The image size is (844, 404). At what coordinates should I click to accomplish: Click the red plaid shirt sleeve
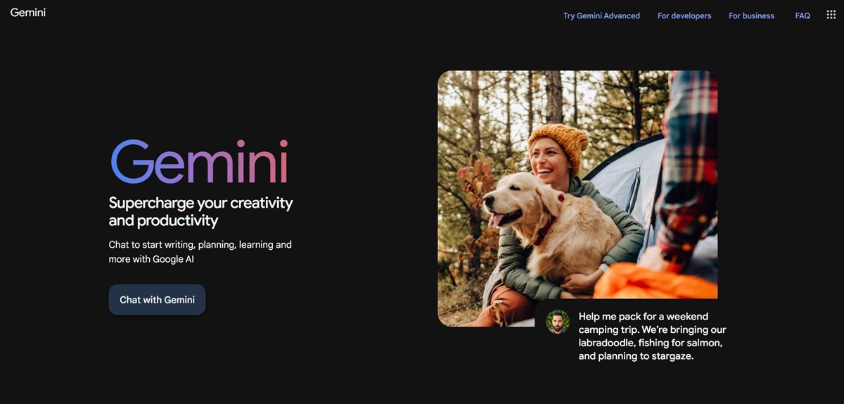point(688,162)
